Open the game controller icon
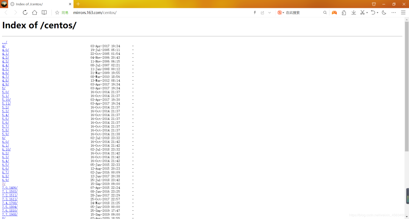The image size is (409, 219). tap(334, 12)
